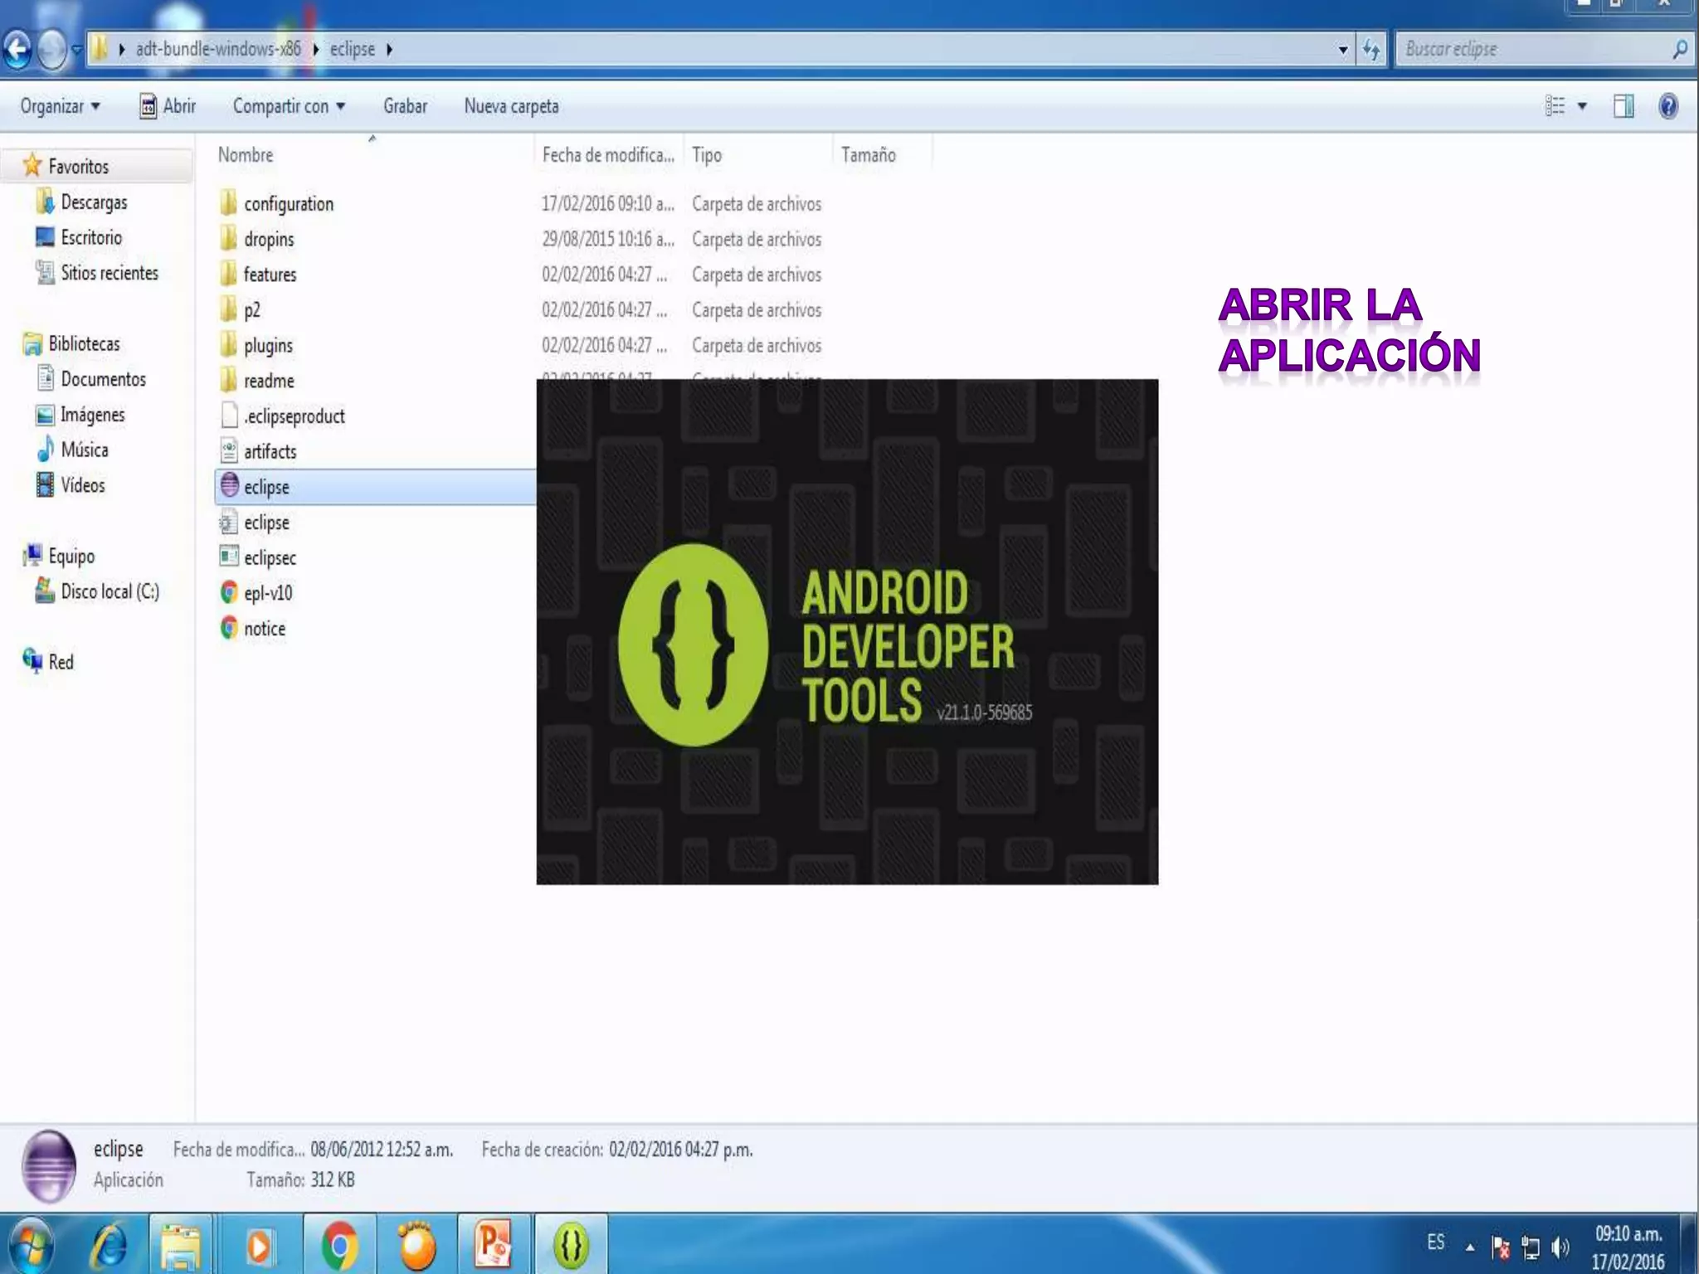Image resolution: width=1699 pixels, height=1274 pixels.
Task: Open Google Chrome from the taskbar
Action: (339, 1245)
